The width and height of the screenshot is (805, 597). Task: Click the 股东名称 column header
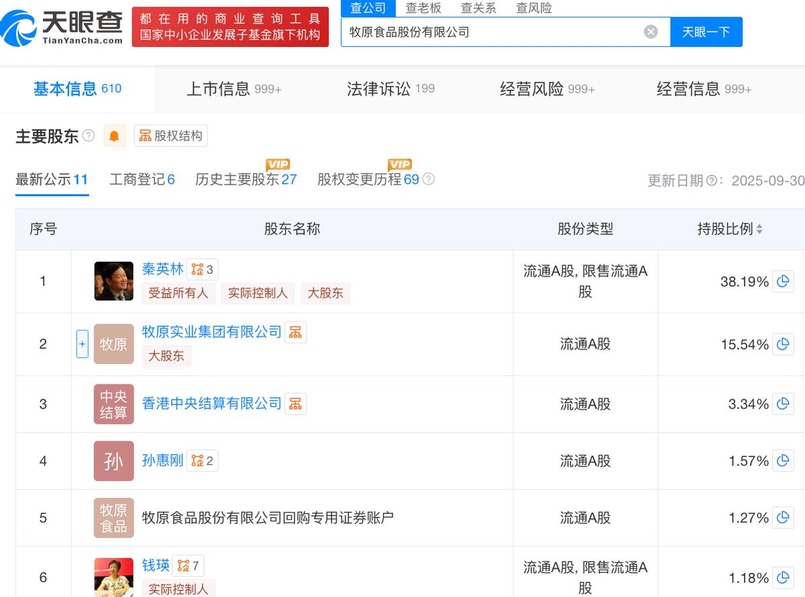292,229
